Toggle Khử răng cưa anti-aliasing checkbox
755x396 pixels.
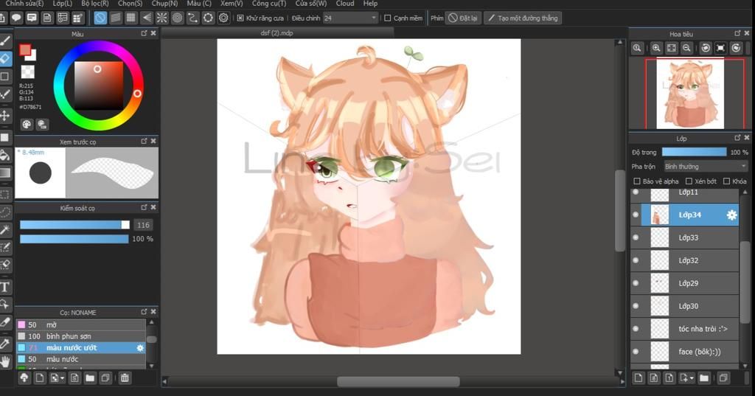pos(240,18)
